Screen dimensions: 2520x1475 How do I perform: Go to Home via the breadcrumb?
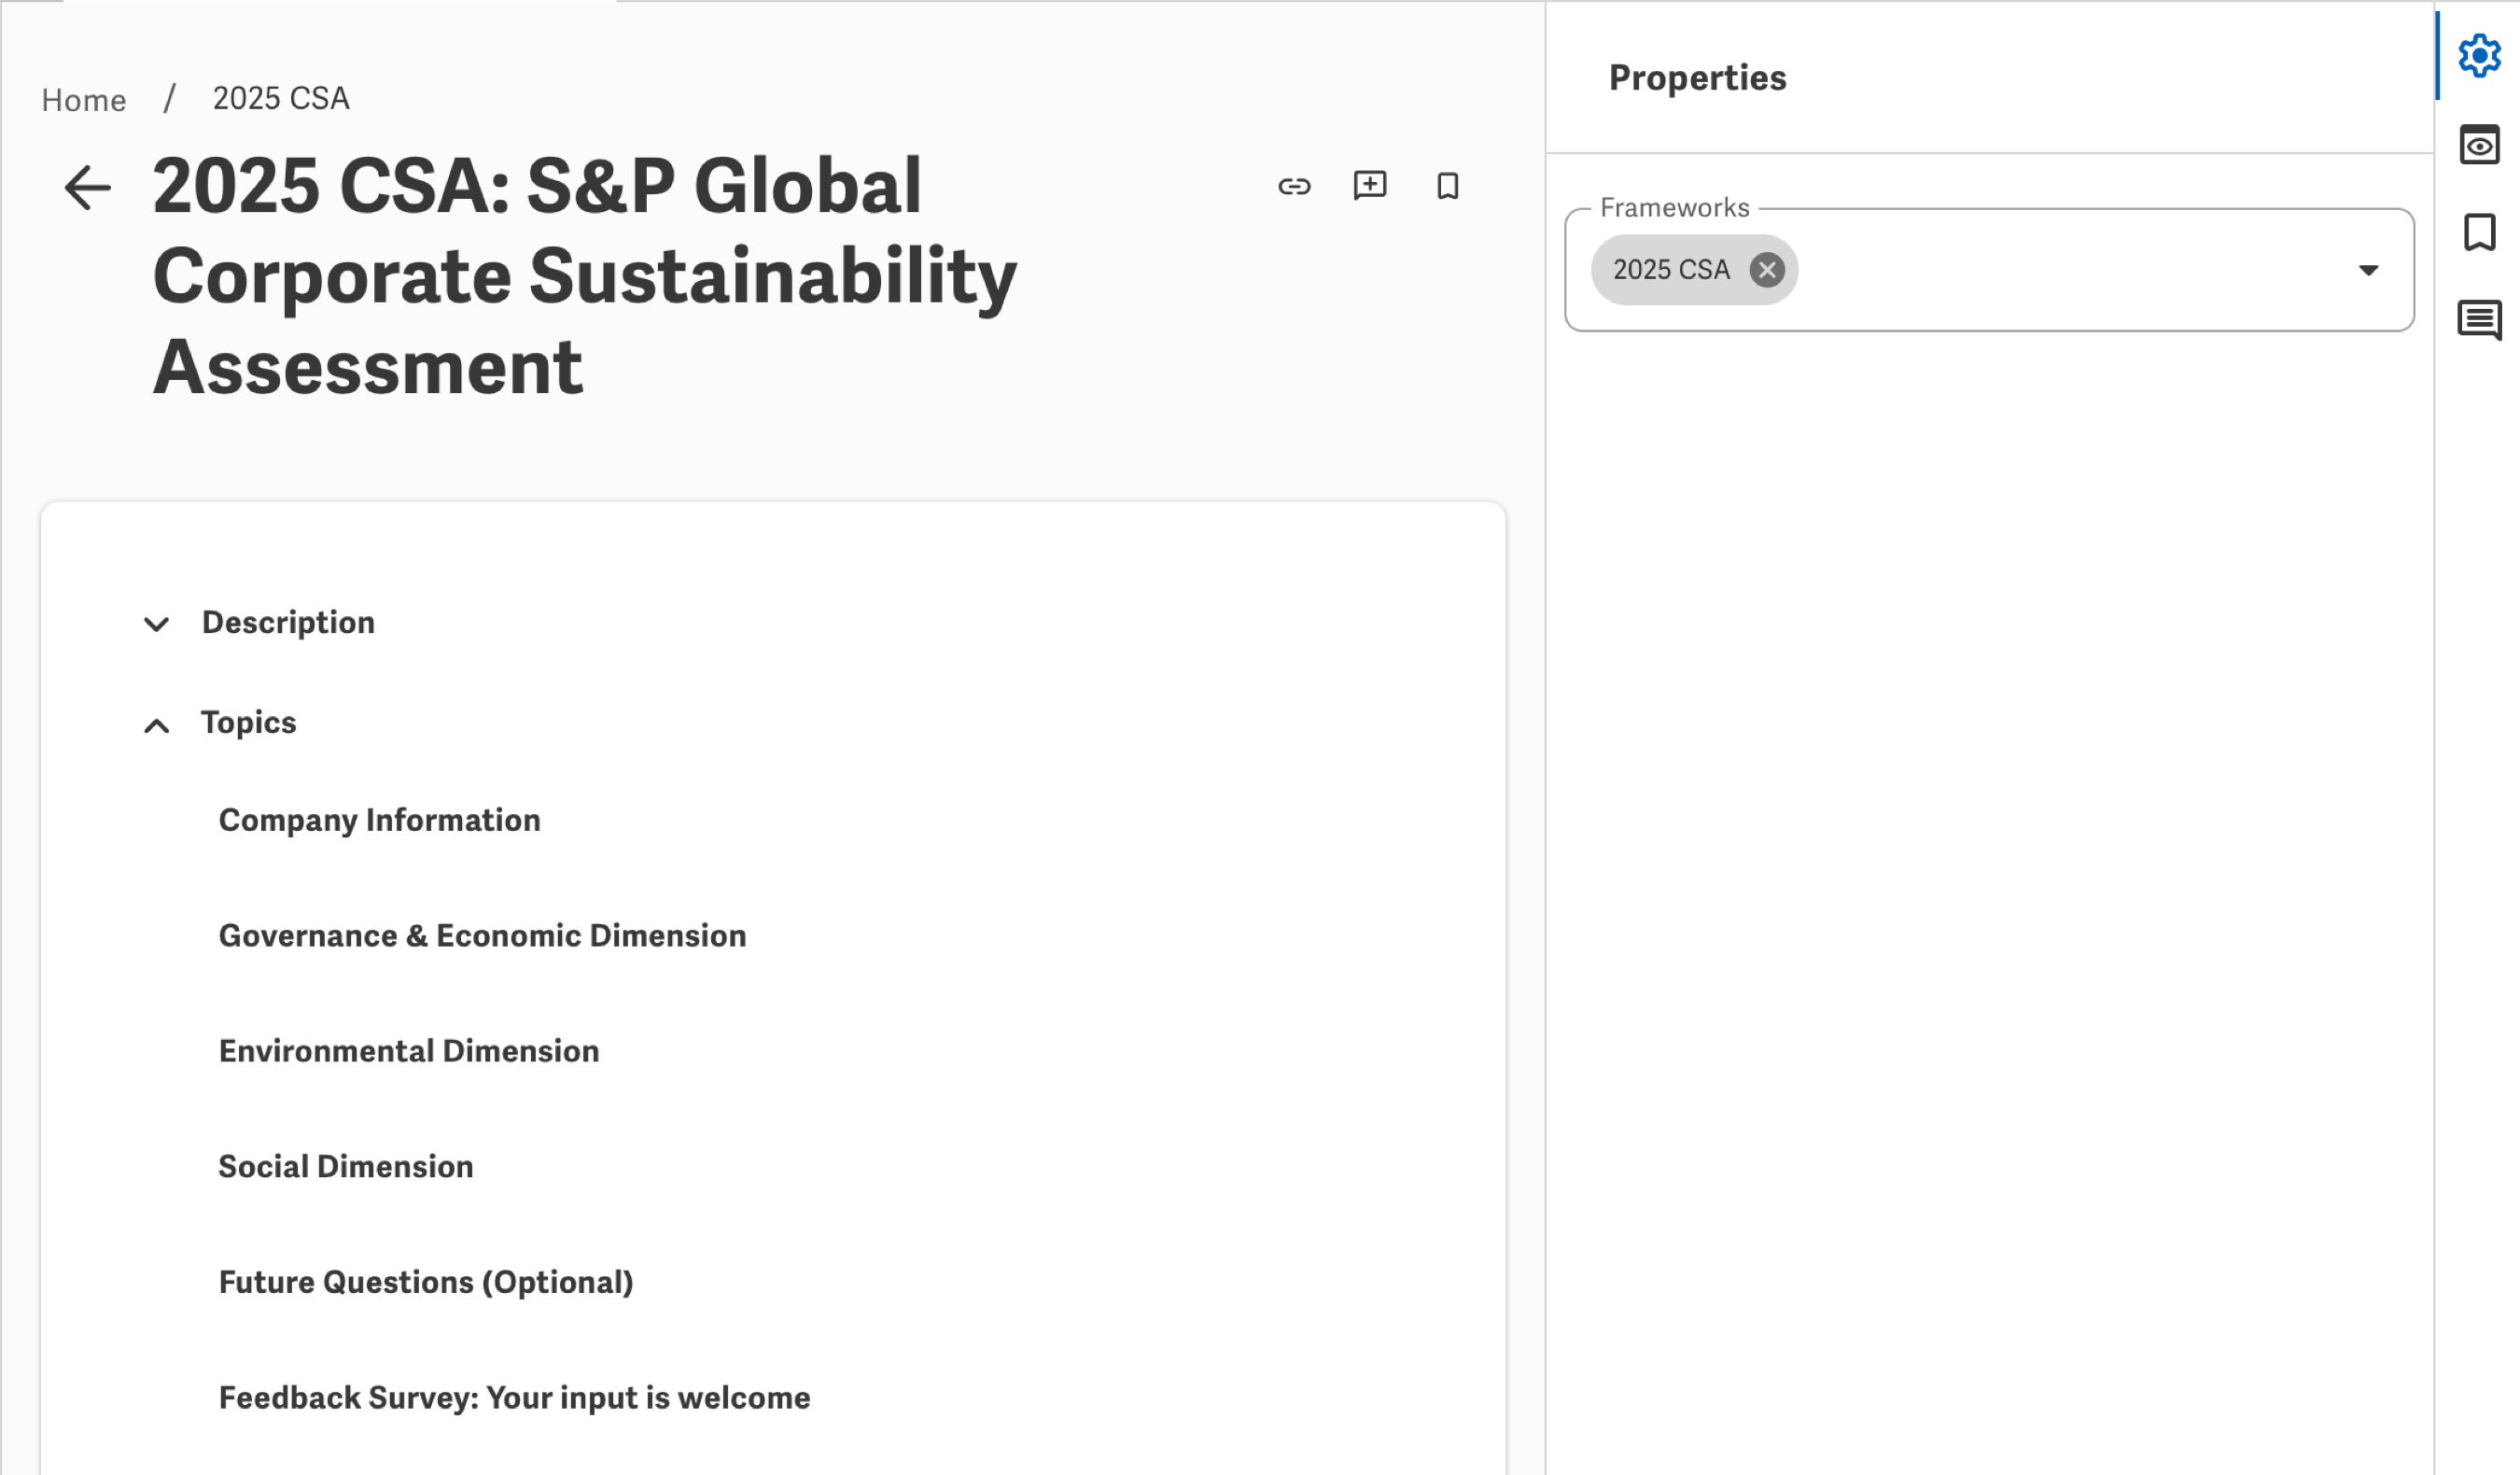[x=83, y=99]
